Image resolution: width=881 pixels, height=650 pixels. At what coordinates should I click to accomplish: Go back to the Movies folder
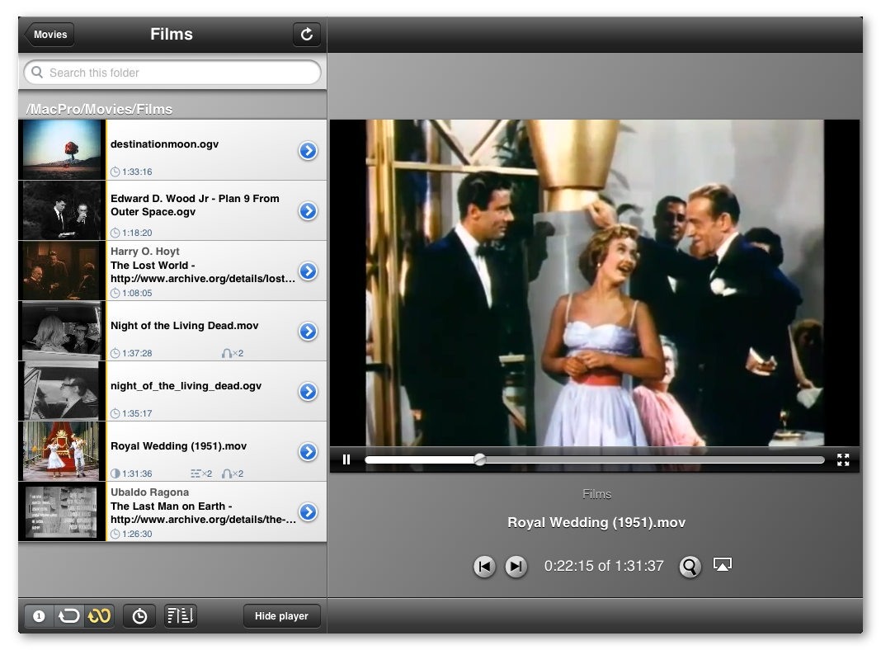coord(49,35)
